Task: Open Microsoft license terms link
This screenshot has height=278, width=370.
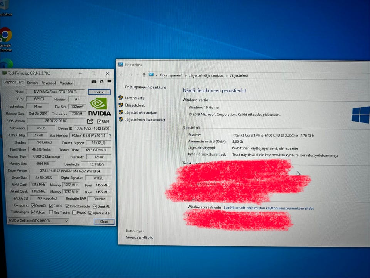Action: [269, 208]
